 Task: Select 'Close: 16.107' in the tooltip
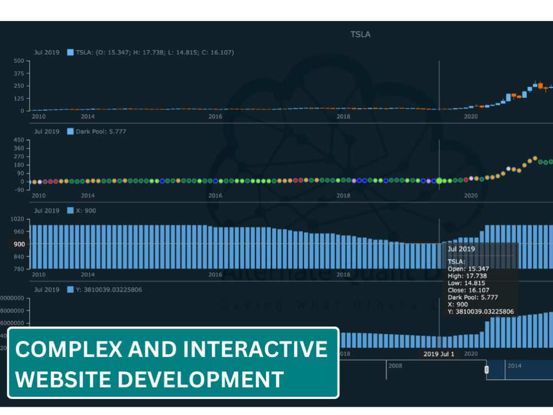tap(468, 290)
